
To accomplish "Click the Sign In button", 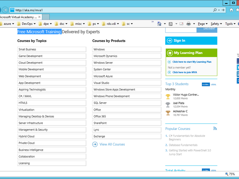I will 191,41.
